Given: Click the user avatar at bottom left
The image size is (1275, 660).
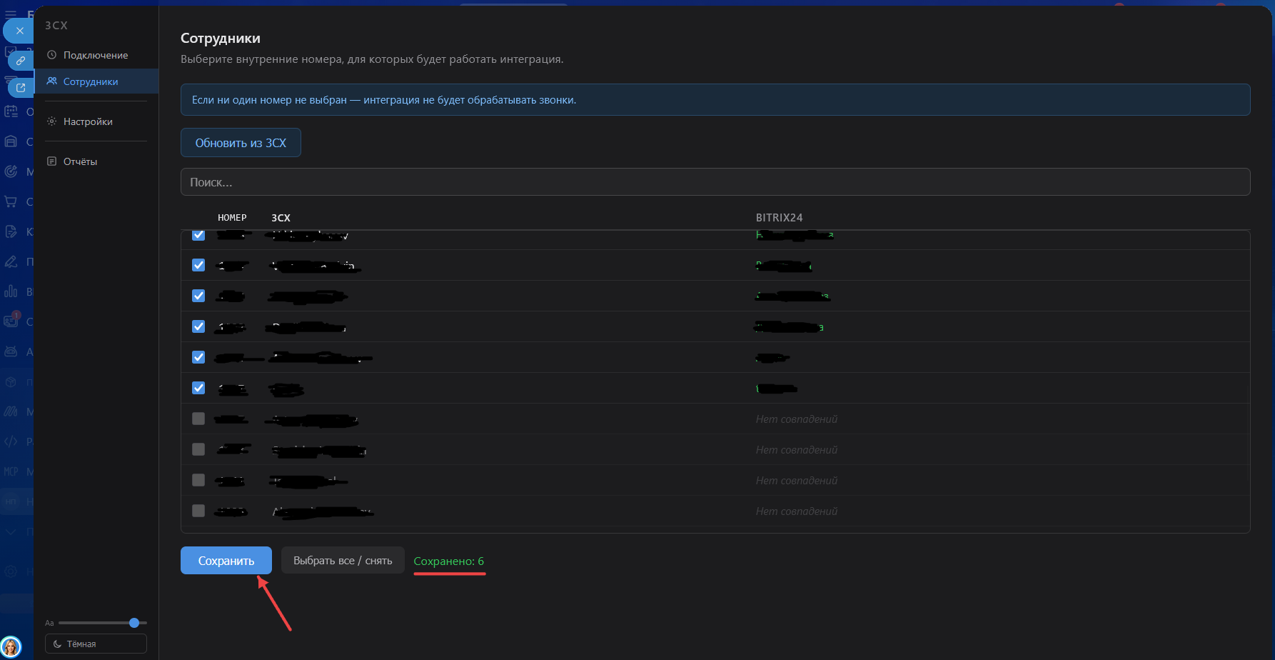Looking at the screenshot, I should (x=11, y=647).
